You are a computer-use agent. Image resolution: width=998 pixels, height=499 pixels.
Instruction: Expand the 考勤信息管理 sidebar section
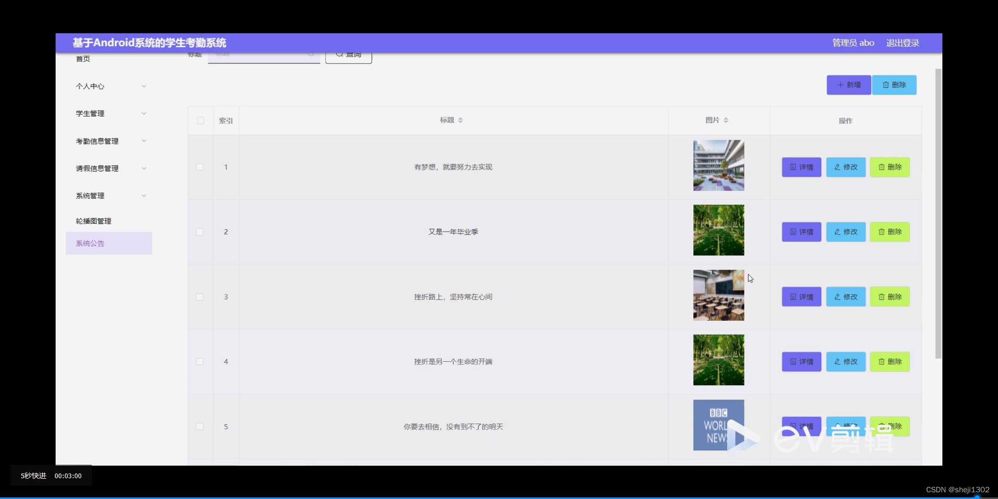109,140
